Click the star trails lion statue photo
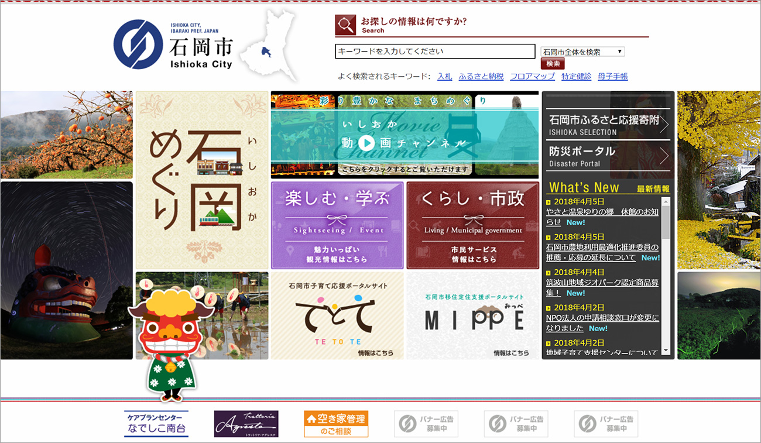761x443 pixels. tap(66, 270)
